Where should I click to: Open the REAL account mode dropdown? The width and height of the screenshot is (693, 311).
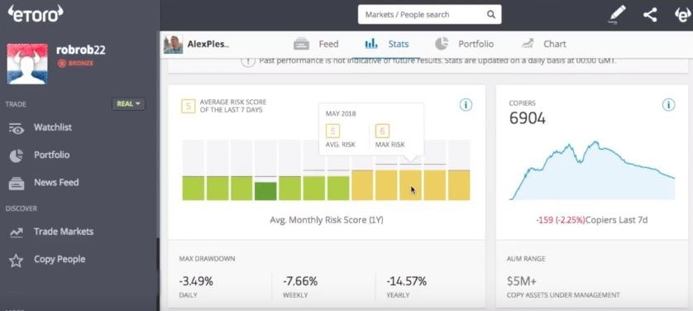point(128,104)
